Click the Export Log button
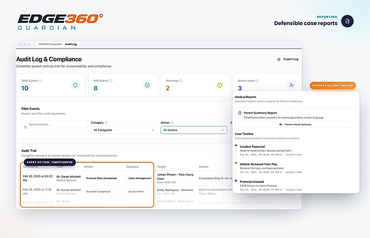 pos(288,59)
